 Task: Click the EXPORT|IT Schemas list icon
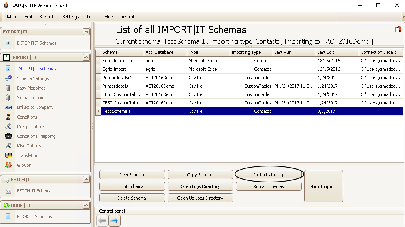(8, 43)
